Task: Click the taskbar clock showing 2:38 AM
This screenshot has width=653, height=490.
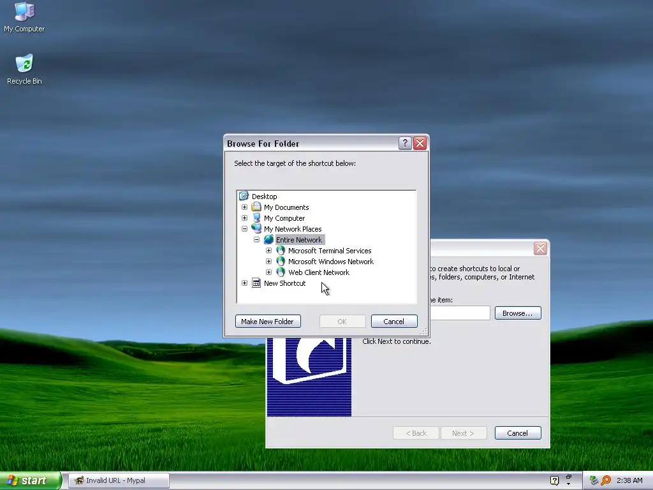Action: coord(629,480)
